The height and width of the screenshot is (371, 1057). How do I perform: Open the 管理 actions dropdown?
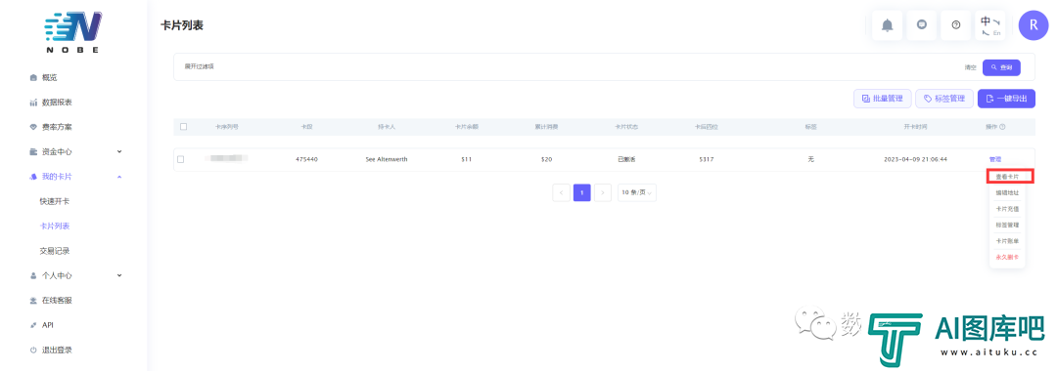995,159
